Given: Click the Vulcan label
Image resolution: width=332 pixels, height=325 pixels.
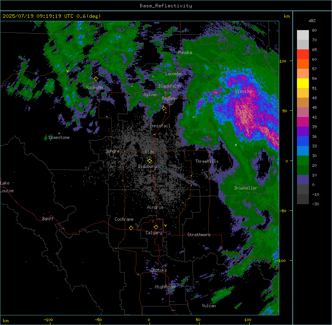Looking at the screenshot, I should 209,306.
